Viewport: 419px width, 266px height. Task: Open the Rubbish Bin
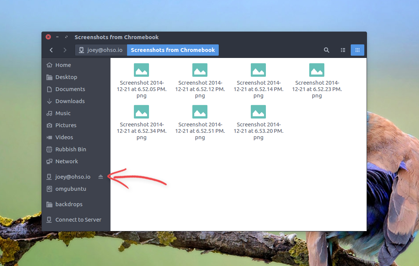tap(71, 149)
